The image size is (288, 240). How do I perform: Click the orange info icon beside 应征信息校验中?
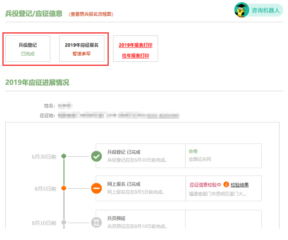coord(226,185)
